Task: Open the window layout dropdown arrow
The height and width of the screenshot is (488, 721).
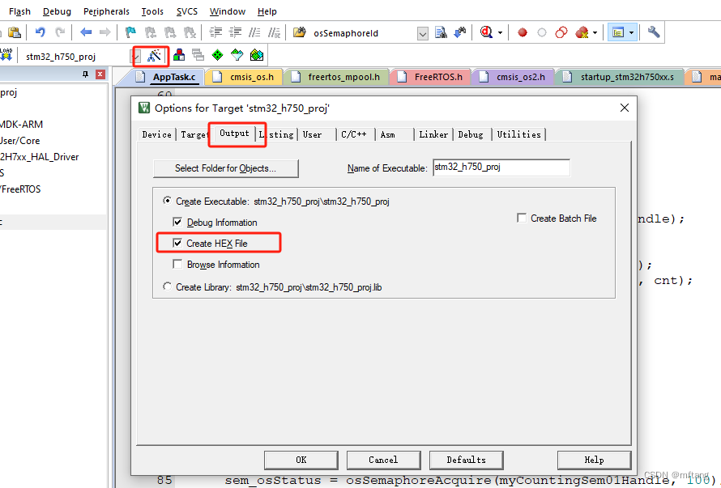Action: coord(631,32)
